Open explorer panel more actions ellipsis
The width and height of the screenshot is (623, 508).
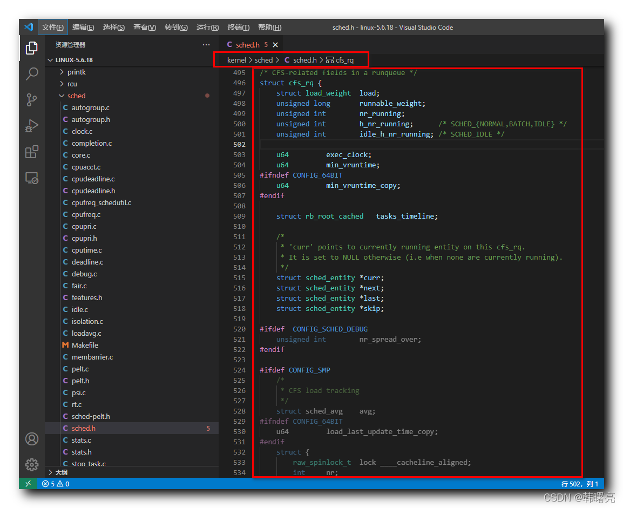click(x=206, y=44)
